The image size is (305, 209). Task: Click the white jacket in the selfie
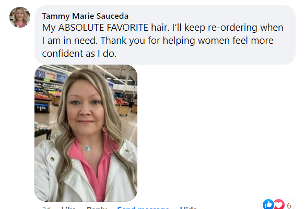click(46, 171)
